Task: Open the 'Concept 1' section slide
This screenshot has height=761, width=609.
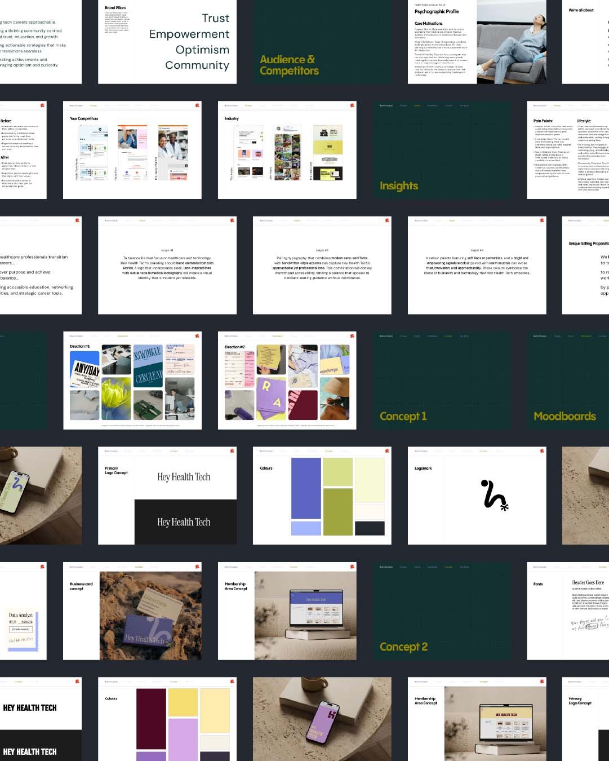Action: 442,380
